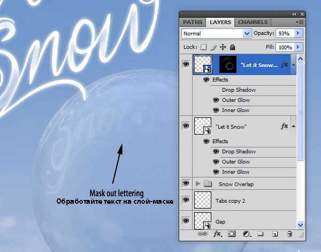Open Create new adjustment layer menu
The image size is (321, 252).
click(x=247, y=234)
